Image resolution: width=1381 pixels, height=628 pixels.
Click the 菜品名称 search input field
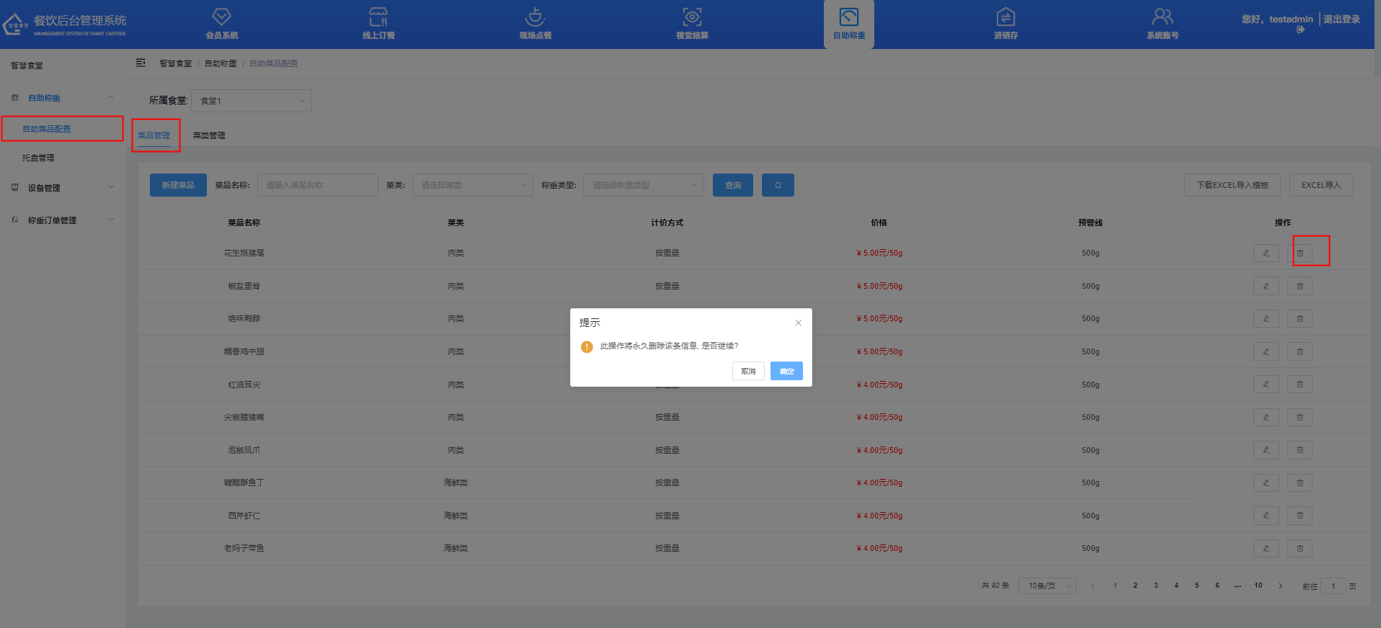(317, 185)
